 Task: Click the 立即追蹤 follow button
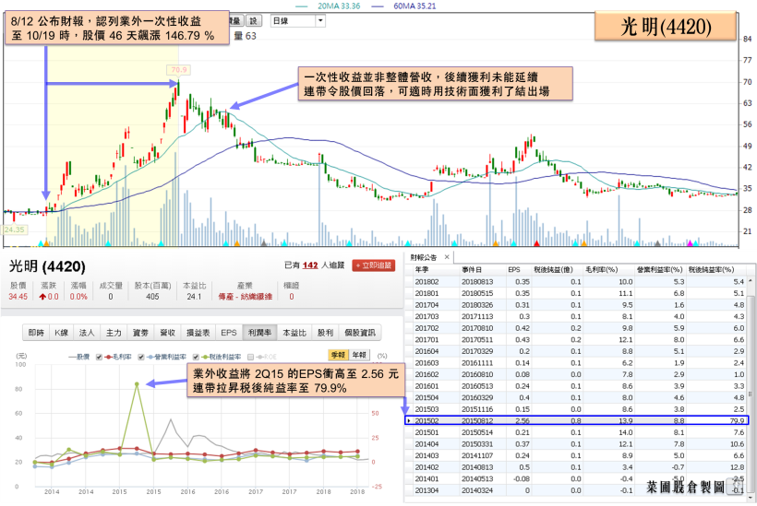pyautogui.click(x=374, y=265)
